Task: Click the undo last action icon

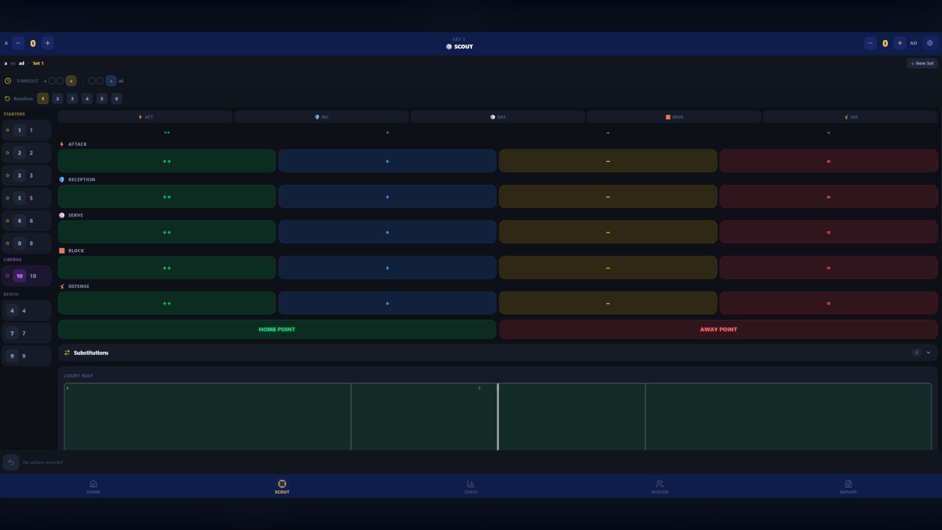Action: (11, 462)
